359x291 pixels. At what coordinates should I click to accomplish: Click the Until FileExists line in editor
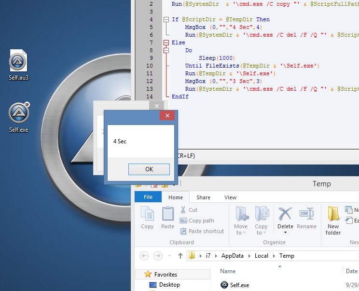(x=252, y=66)
